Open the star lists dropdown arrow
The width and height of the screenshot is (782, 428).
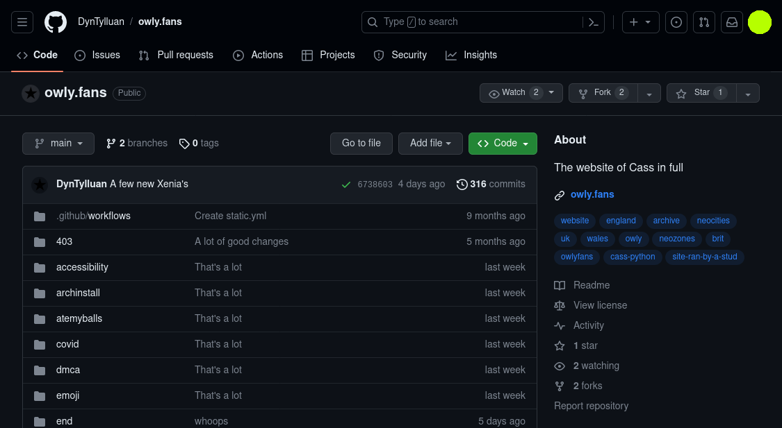748,94
